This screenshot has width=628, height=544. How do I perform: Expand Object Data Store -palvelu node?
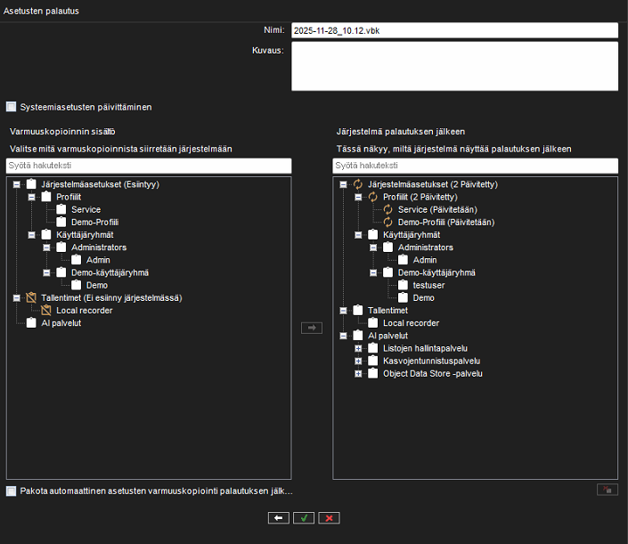coord(358,373)
